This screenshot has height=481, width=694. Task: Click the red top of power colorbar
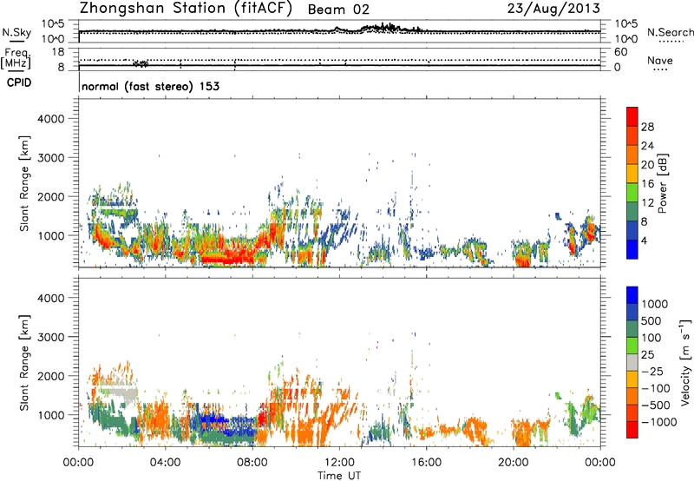632,116
